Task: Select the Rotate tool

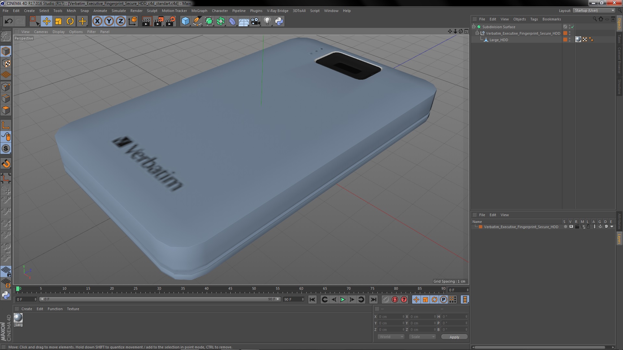Action: tap(70, 21)
